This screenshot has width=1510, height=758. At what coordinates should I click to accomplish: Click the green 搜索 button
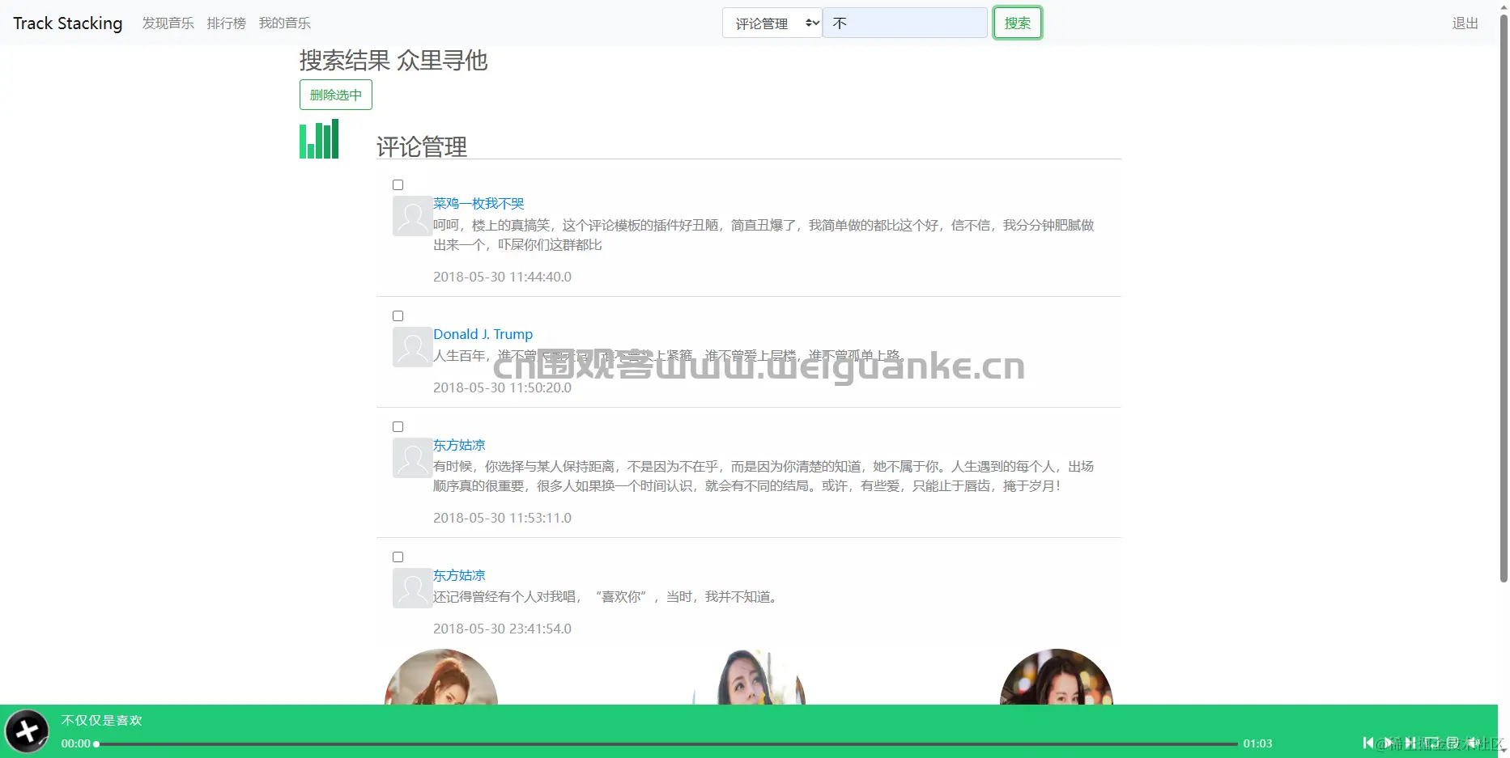coord(1018,23)
